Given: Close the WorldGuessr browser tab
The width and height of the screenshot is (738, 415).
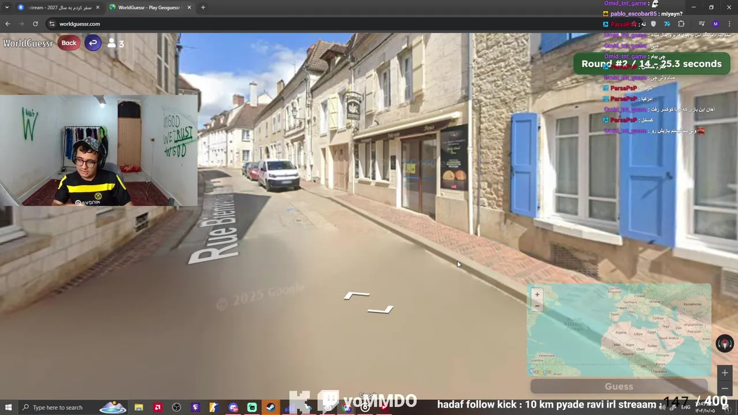Looking at the screenshot, I should coord(189,7).
